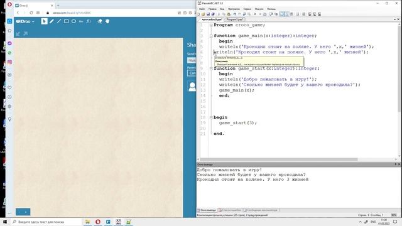Viewport: 402px width, 226px height.
Task: Run the program with the play icon
Action: [x=255, y=14]
